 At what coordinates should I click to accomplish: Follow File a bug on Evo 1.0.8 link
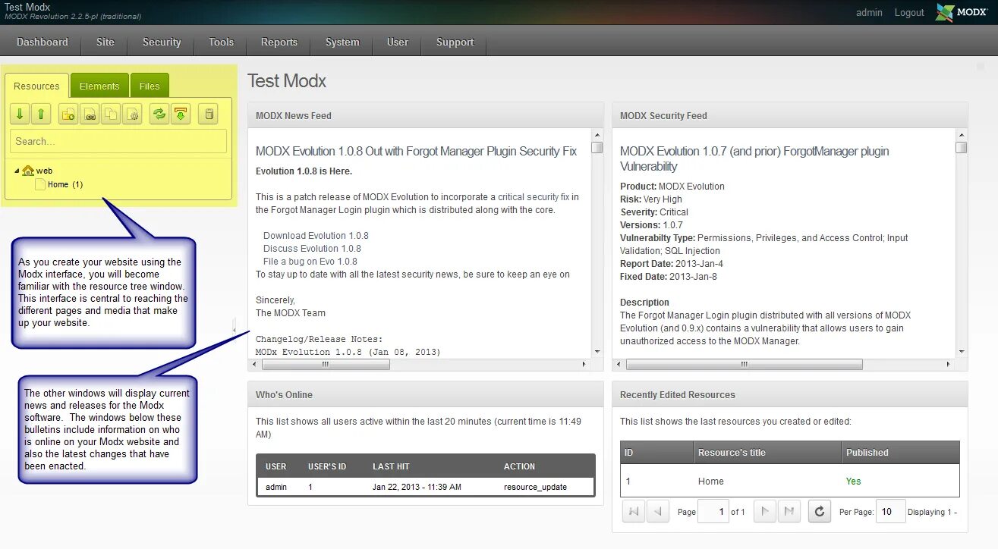(x=310, y=262)
